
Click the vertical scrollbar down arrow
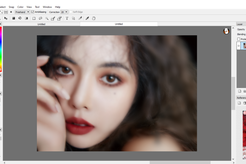pos(233,159)
